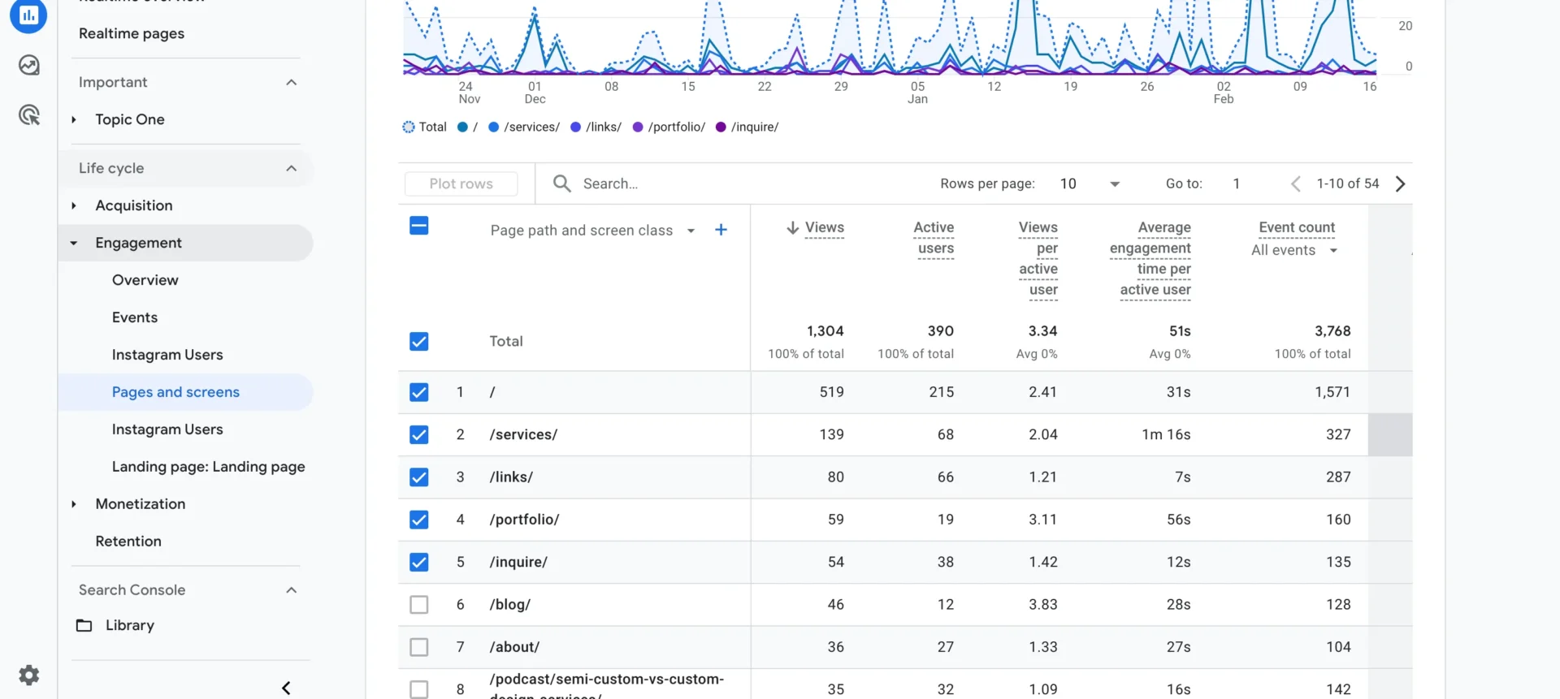Check the /about/ row checkbox

tap(419, 647)
